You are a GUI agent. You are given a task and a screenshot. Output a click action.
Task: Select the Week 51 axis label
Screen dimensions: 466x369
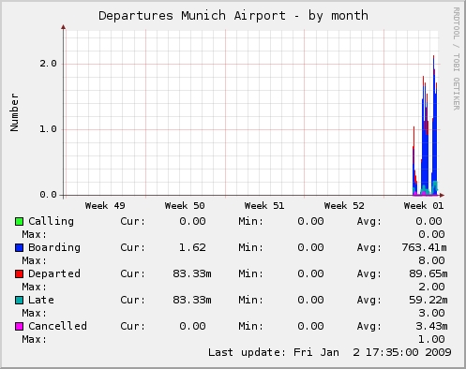coord(264,206)
